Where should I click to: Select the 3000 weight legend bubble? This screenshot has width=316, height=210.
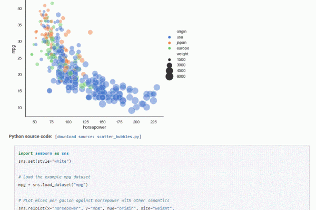click(x=169, y=65)
